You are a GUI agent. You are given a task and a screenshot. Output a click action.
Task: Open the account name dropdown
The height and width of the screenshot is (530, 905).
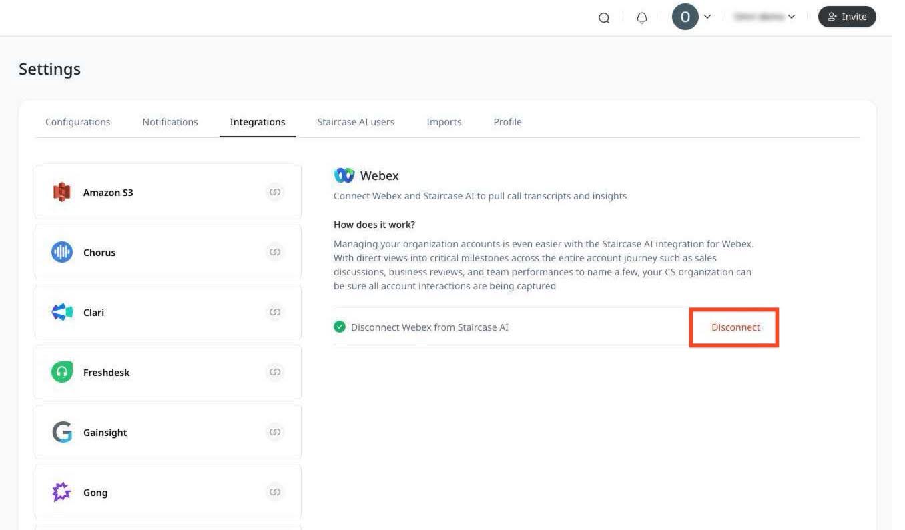pos(764,17)
